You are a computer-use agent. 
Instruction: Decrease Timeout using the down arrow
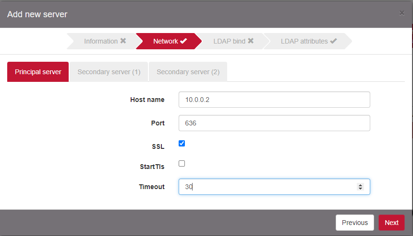click(361, 189)
